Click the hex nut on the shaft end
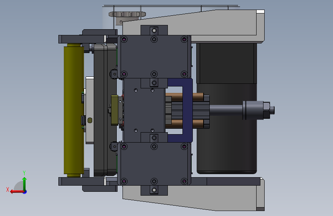333x216 pixels. point(267,110)
